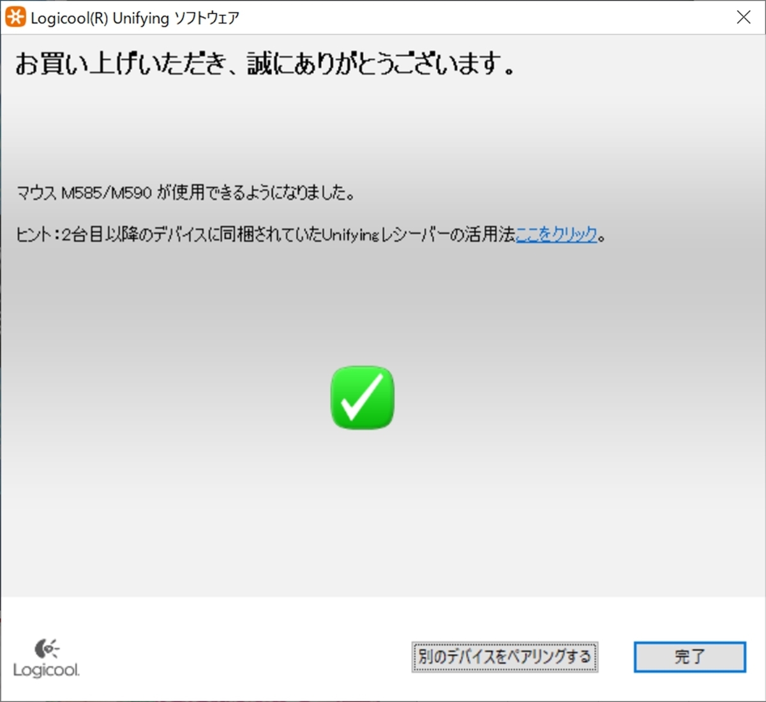This screenshot has width=766, height=702.
Task: Close the Logicool Unifying software window
Action: click(x=744, y=17)
